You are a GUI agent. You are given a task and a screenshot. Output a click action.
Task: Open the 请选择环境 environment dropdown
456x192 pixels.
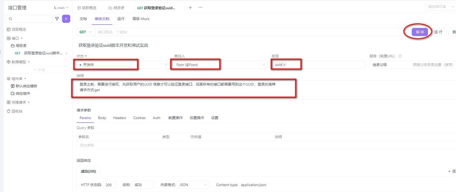[x=440, y=7]
